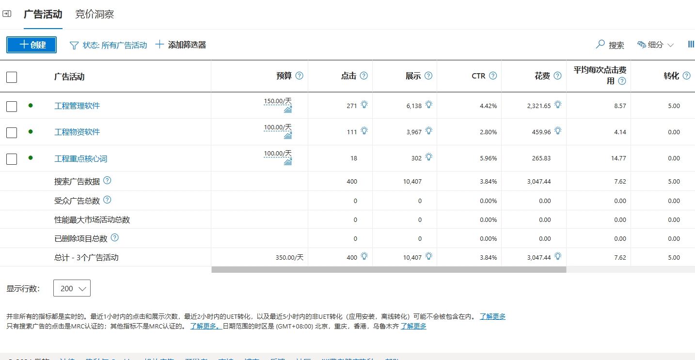The height and width of the screenshot is (360, 695).
Task: Select all campaigns with the header checkbox
Action: (x=12, y=77)
